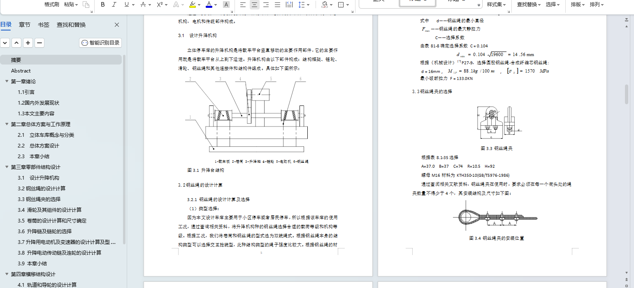This screenshot has height=288, width=634.
Task: Expand the styles gallery
Action: point(479,5)
